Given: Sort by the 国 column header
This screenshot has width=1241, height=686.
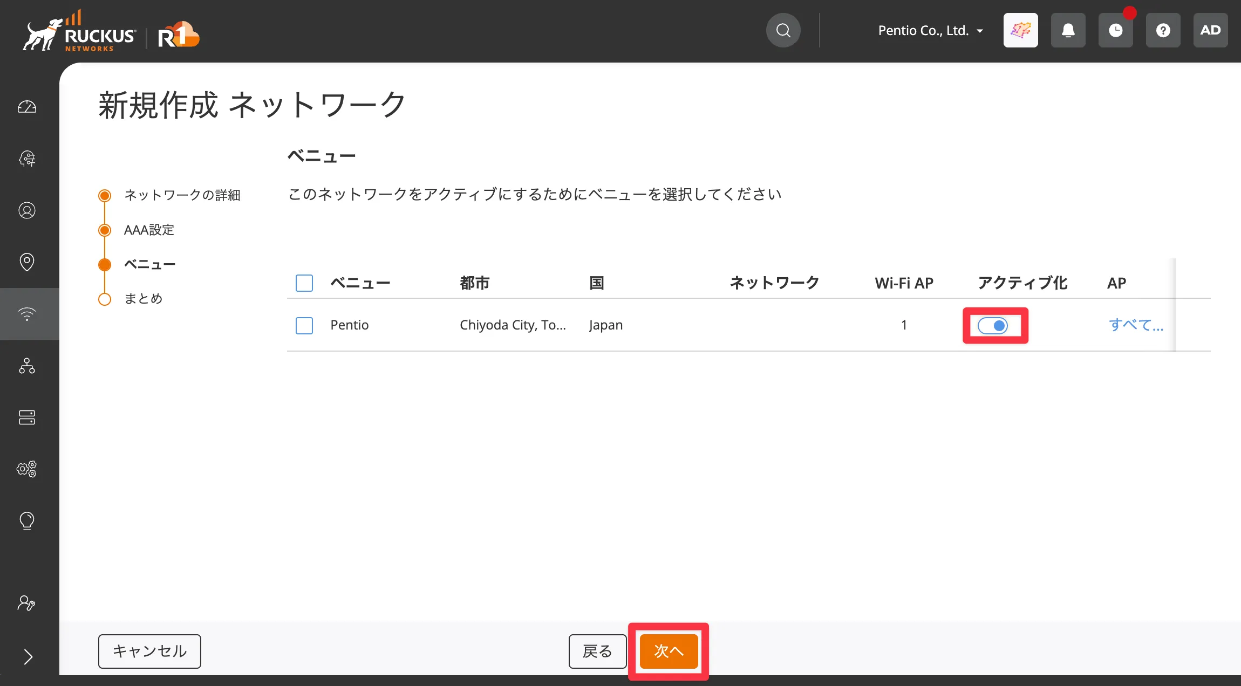Looking at the screenshot, I should click(597, 283).
